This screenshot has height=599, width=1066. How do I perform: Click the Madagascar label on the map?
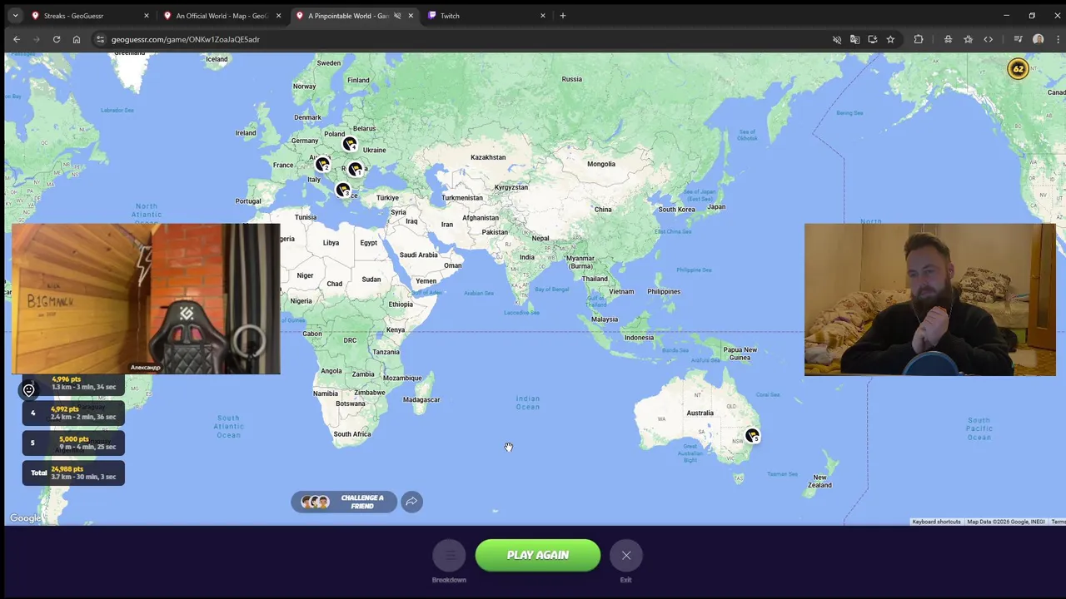point(421,399)
